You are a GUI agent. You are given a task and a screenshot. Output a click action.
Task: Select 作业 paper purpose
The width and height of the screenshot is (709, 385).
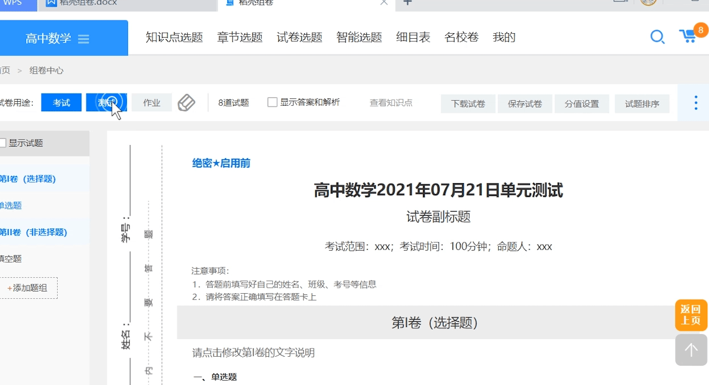pos(151,102)
